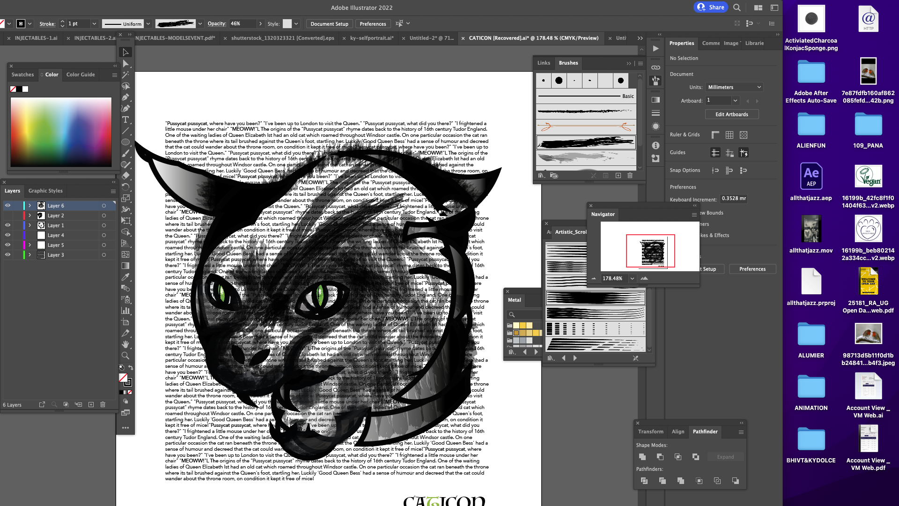Select the Hand tool
This screenshot has width=899, height=506.
click(x=125, y=344)
